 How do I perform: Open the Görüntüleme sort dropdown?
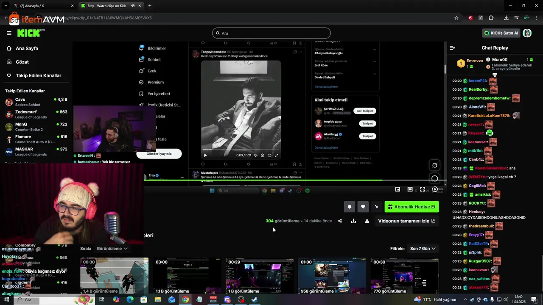pyautogui.click(x=112, y=249)
